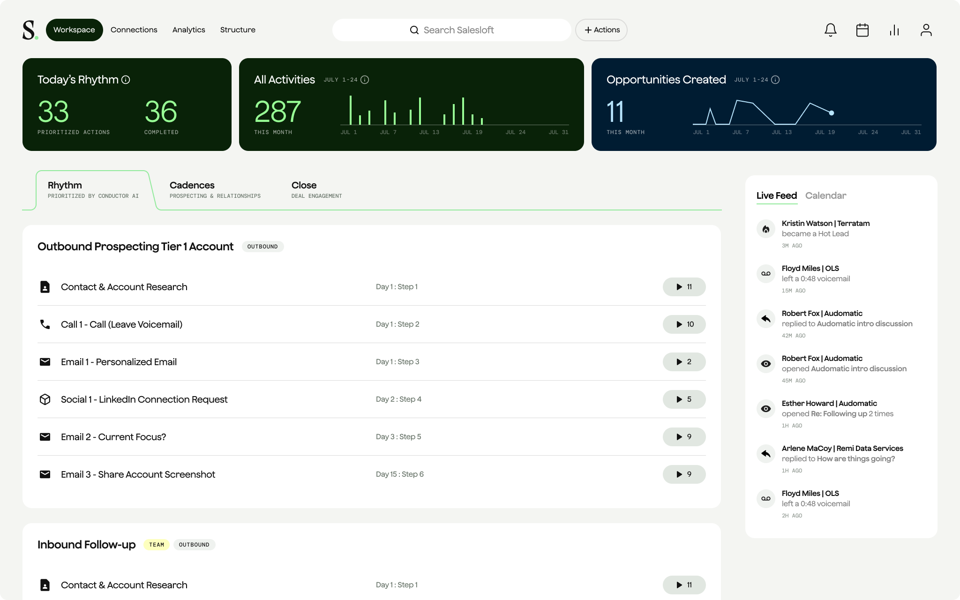Click 'Day 2 : Step 4' label
Screen dimensions: 960x600
[x=398, y=399]
